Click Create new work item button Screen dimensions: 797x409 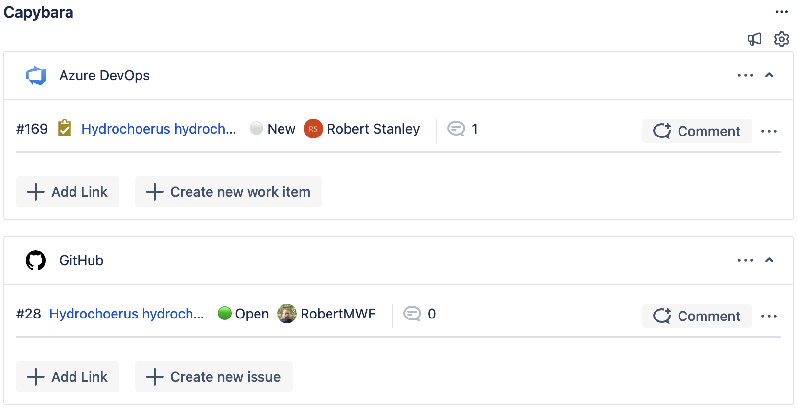point(228,192)
